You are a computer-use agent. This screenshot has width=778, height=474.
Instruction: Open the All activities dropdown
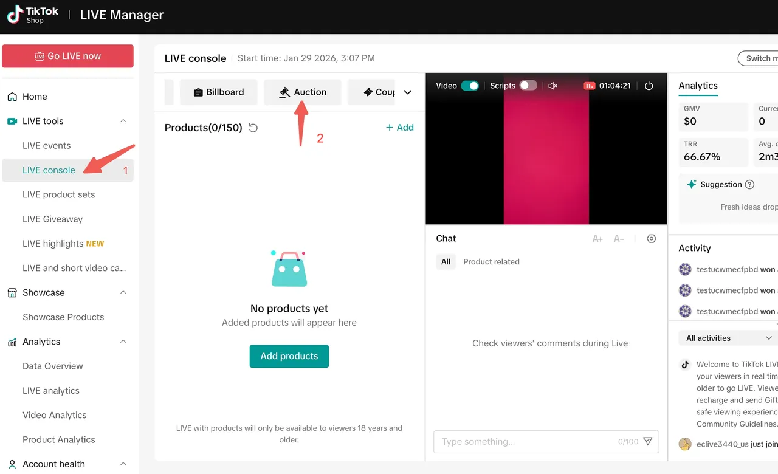coord(729,338)
